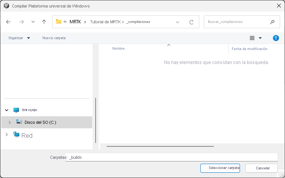This screenshot has height=178, width=285.
Task: Go forward with the right arrow
Action: click(x=22, y=22)
